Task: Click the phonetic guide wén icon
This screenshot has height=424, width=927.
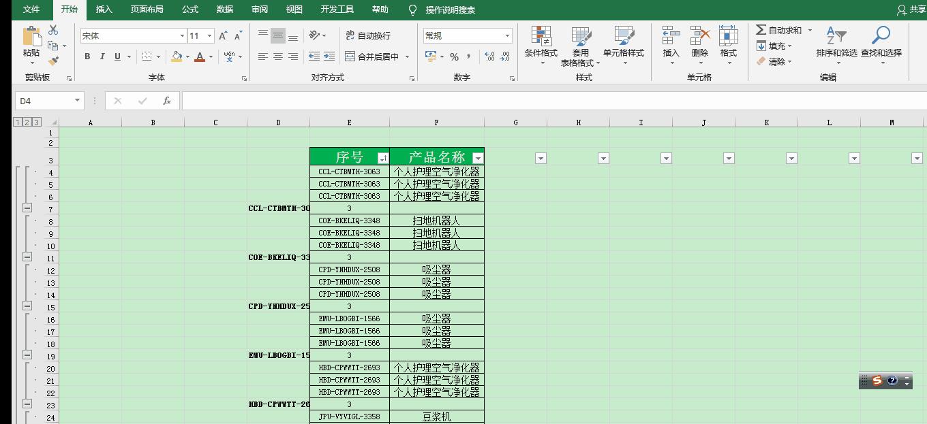Action: [229, 56]
